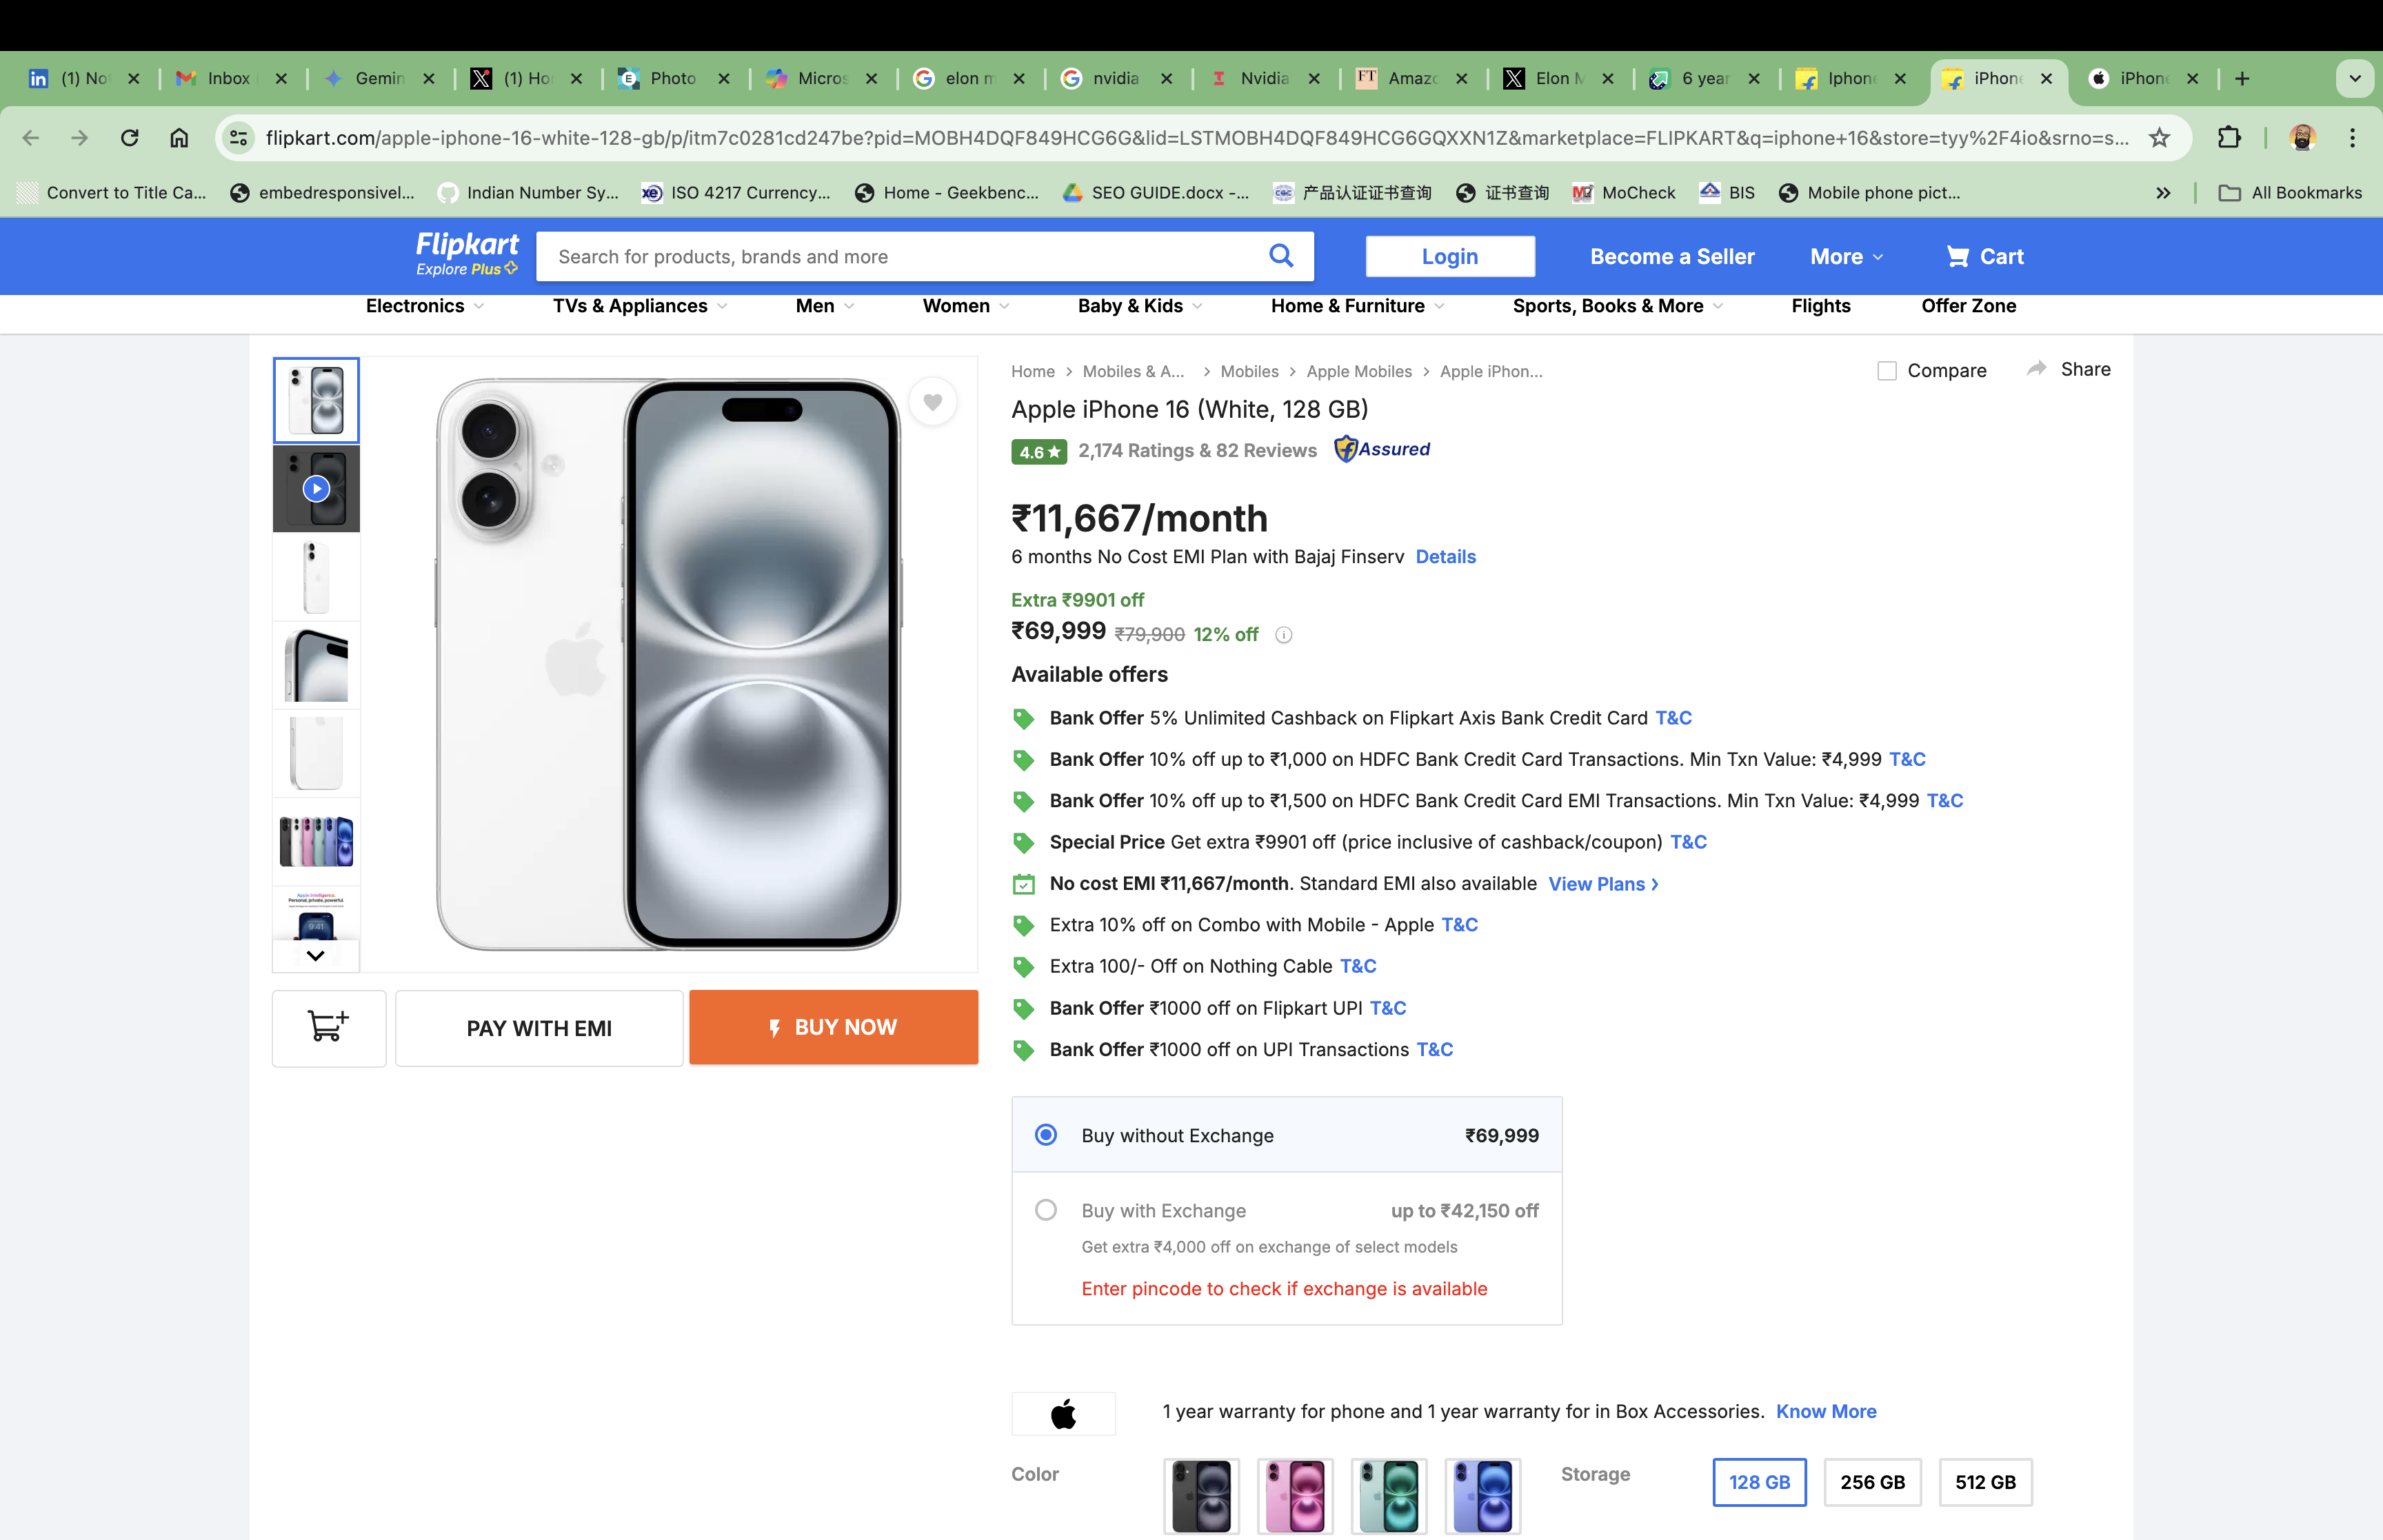Select Buy without Exchange option

pos(1046,1135)
